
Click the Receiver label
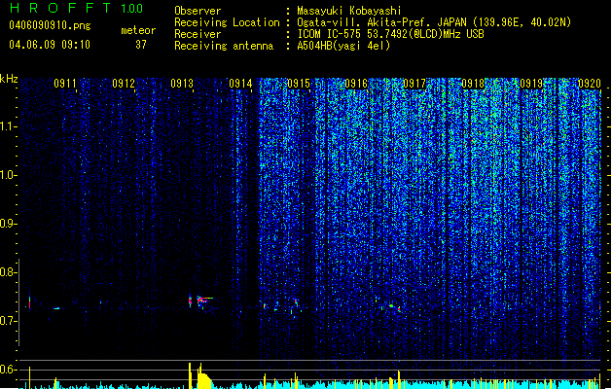click(x=198, y=34)
